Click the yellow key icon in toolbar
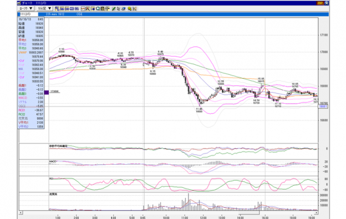 click(x=130, y=9)
